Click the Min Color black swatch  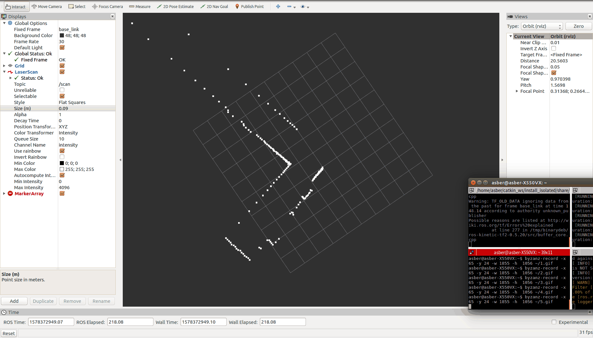(x=62, y=163)
